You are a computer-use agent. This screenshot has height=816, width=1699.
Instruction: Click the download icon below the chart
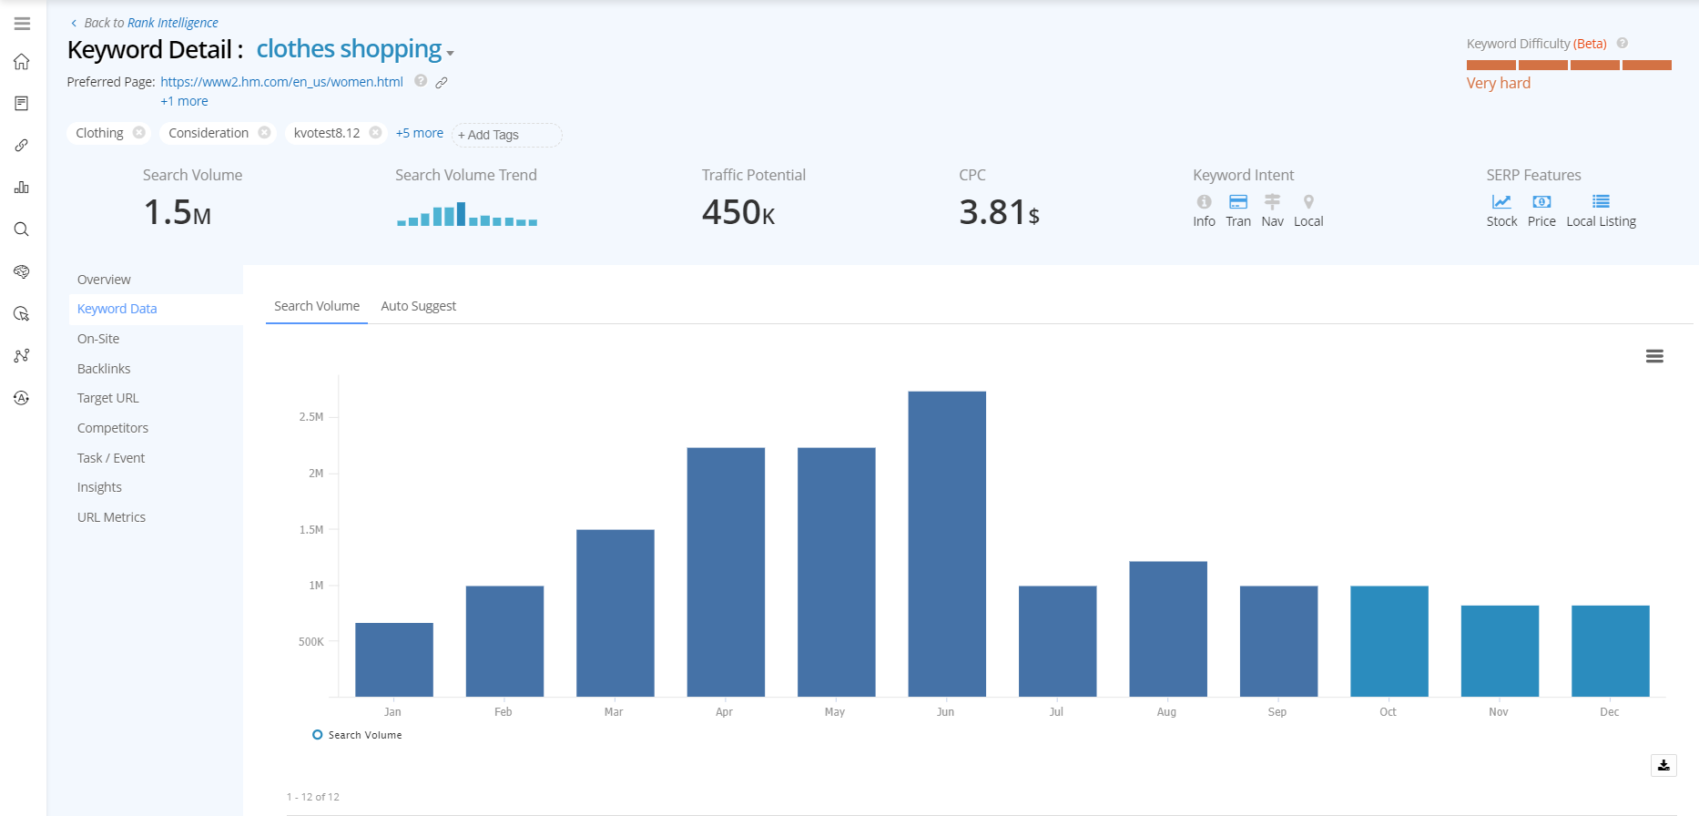pyautogui.click(x=1663, y=765)
